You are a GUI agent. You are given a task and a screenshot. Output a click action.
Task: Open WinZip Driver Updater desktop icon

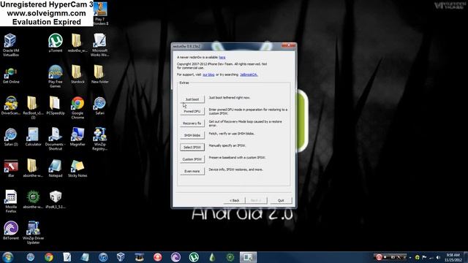point(33,232)
